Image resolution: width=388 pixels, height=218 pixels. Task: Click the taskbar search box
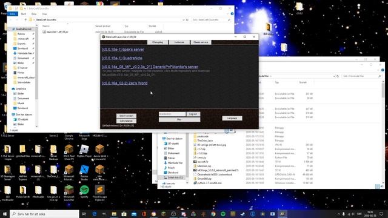click(x=44, y=214)
